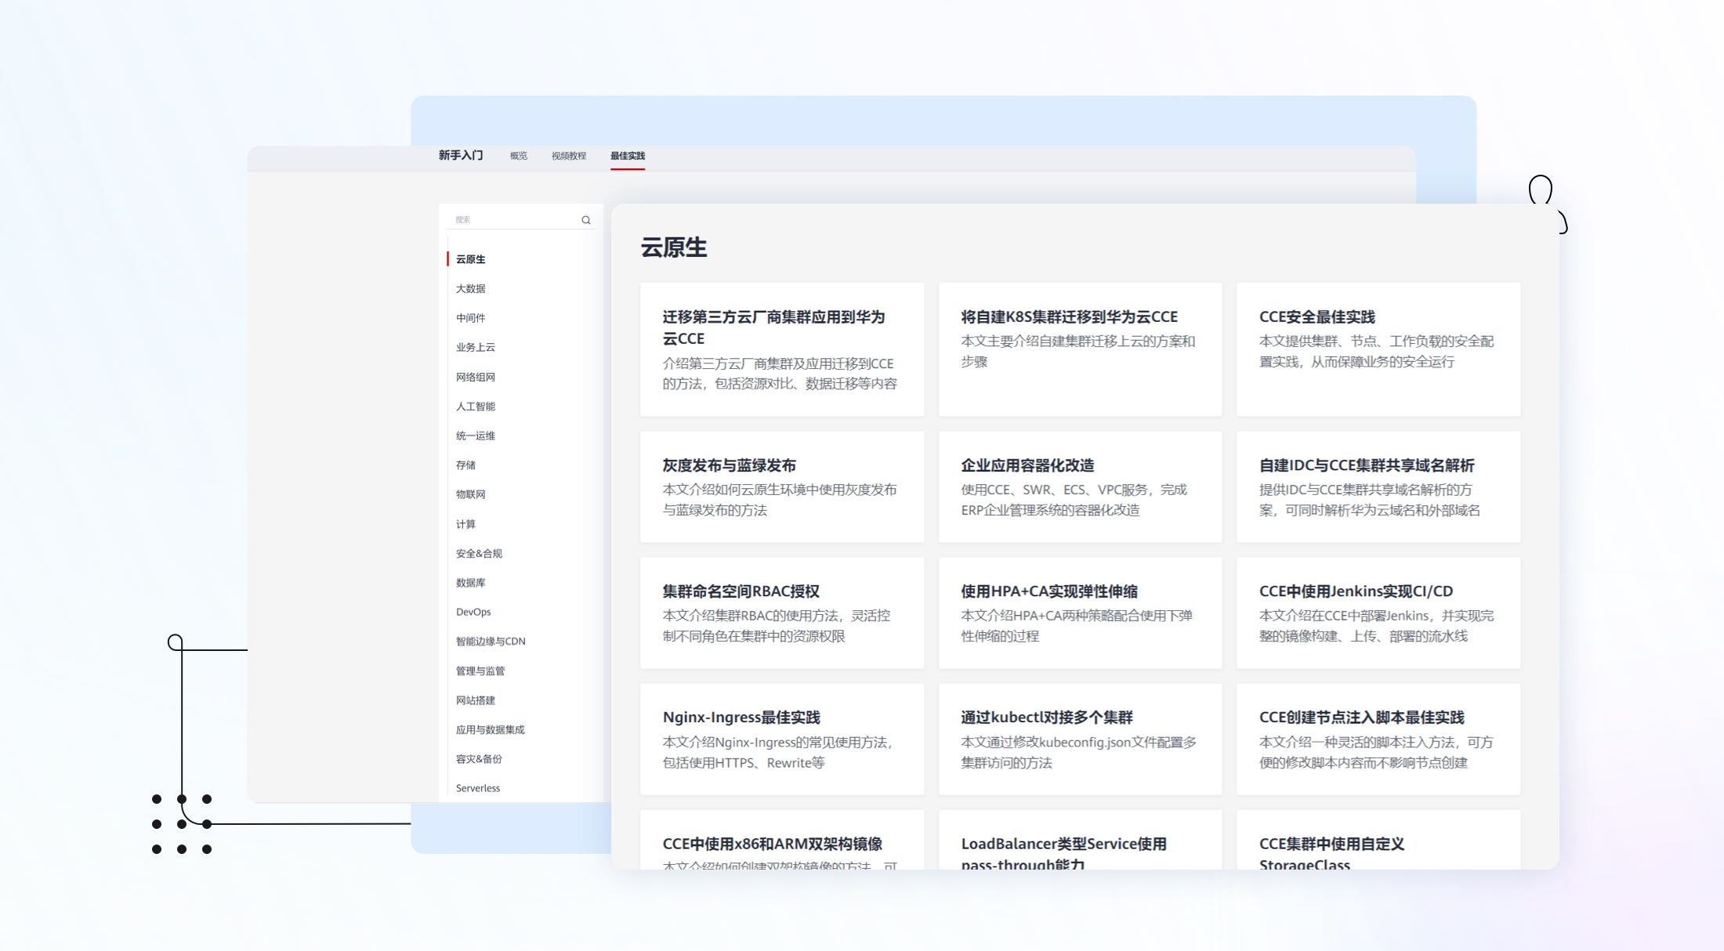
Task: Select 安全&合规 in the sidebar
Action: click(x=479, y=553)
